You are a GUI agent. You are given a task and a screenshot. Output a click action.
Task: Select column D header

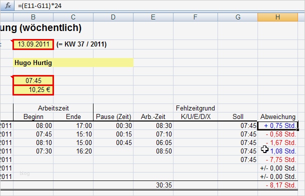(x=113, y=17)
